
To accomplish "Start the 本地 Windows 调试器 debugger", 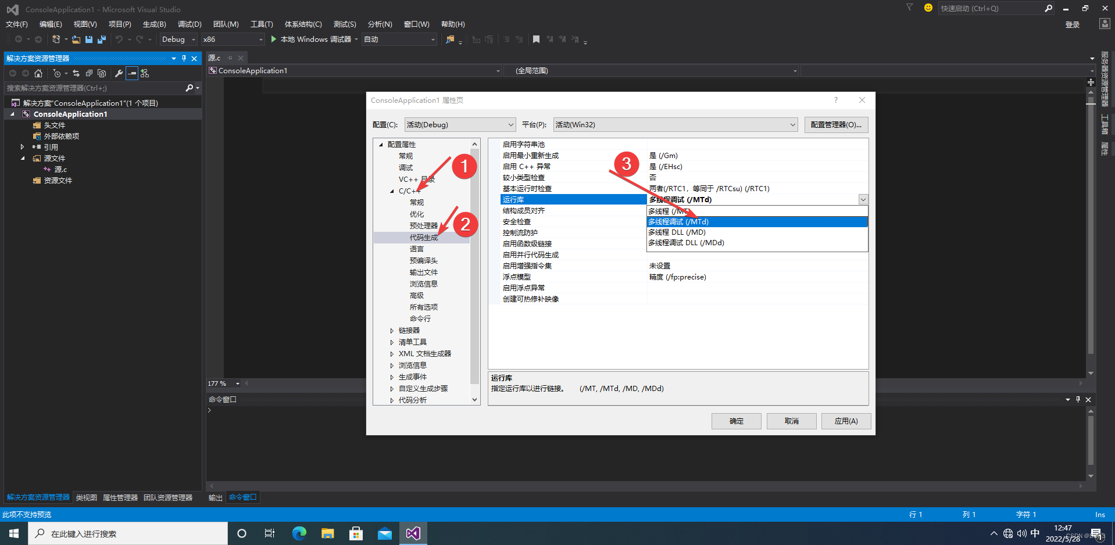I will [312, 39].
